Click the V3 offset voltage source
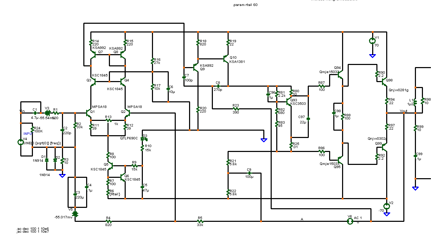This screenshot has height=240, width=431. click(48, 113)
